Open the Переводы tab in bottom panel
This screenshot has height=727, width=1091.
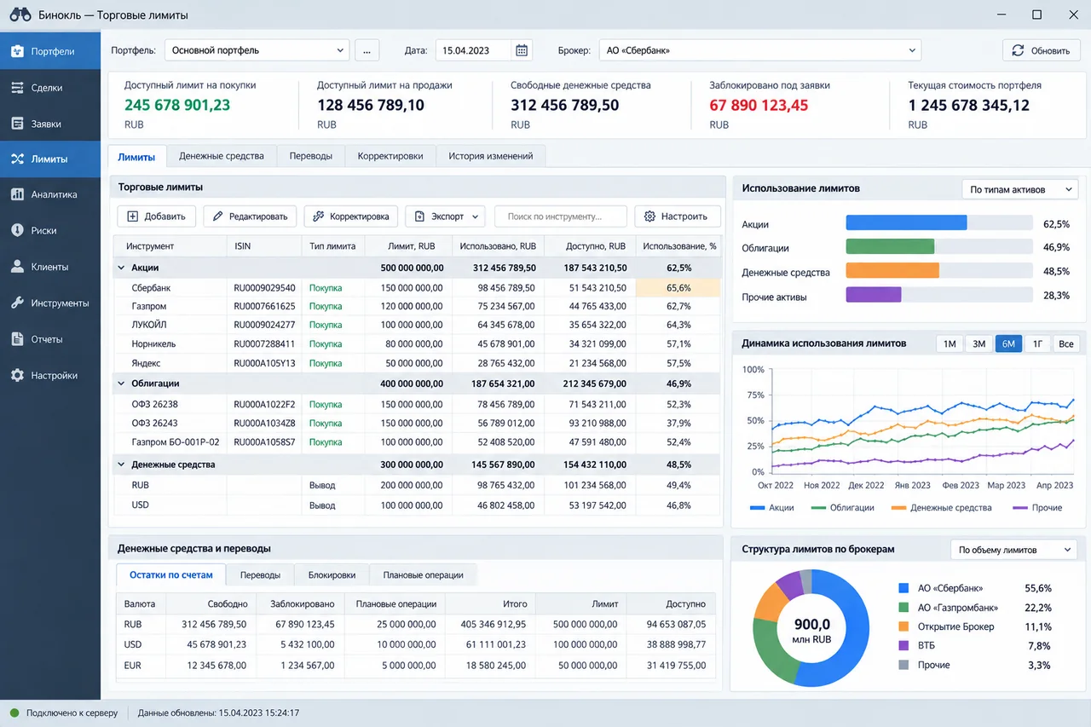[260, 574]
